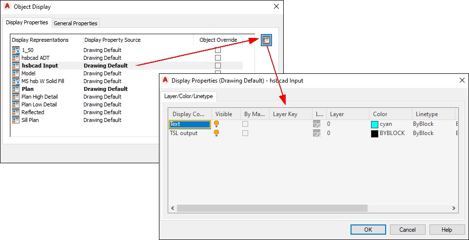Image resolution: width=469 pixels, height=240 pixels.
Task: Click layer value 0 in TSL output row
Action: [x=329, y=133]
